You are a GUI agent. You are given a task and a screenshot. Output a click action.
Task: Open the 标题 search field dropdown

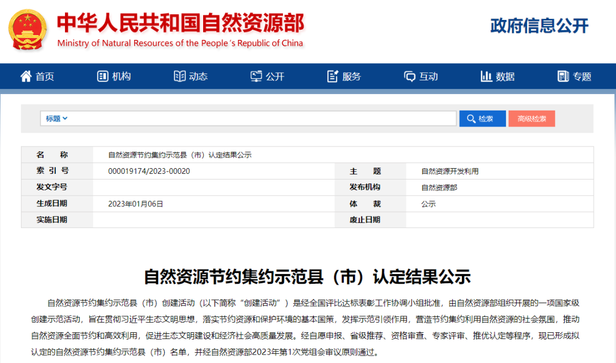pyautogui.click(x=57, y=119)
